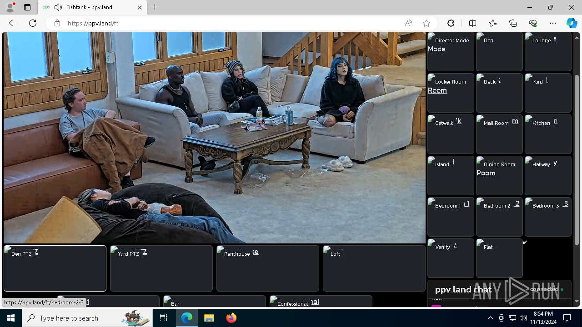Screen dimensions: 582x327
Task: Open Task View on taskbar
Action: [x=164, y=318]
